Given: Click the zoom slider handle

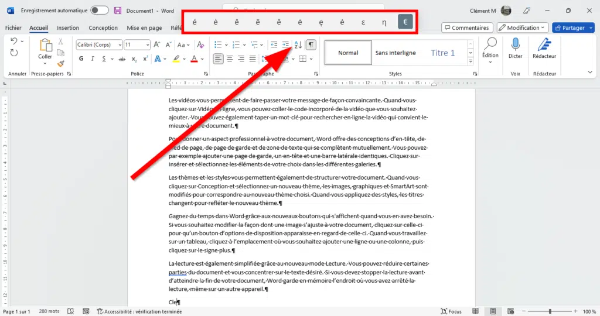Looking at the screenshot, I should (550, 311).
